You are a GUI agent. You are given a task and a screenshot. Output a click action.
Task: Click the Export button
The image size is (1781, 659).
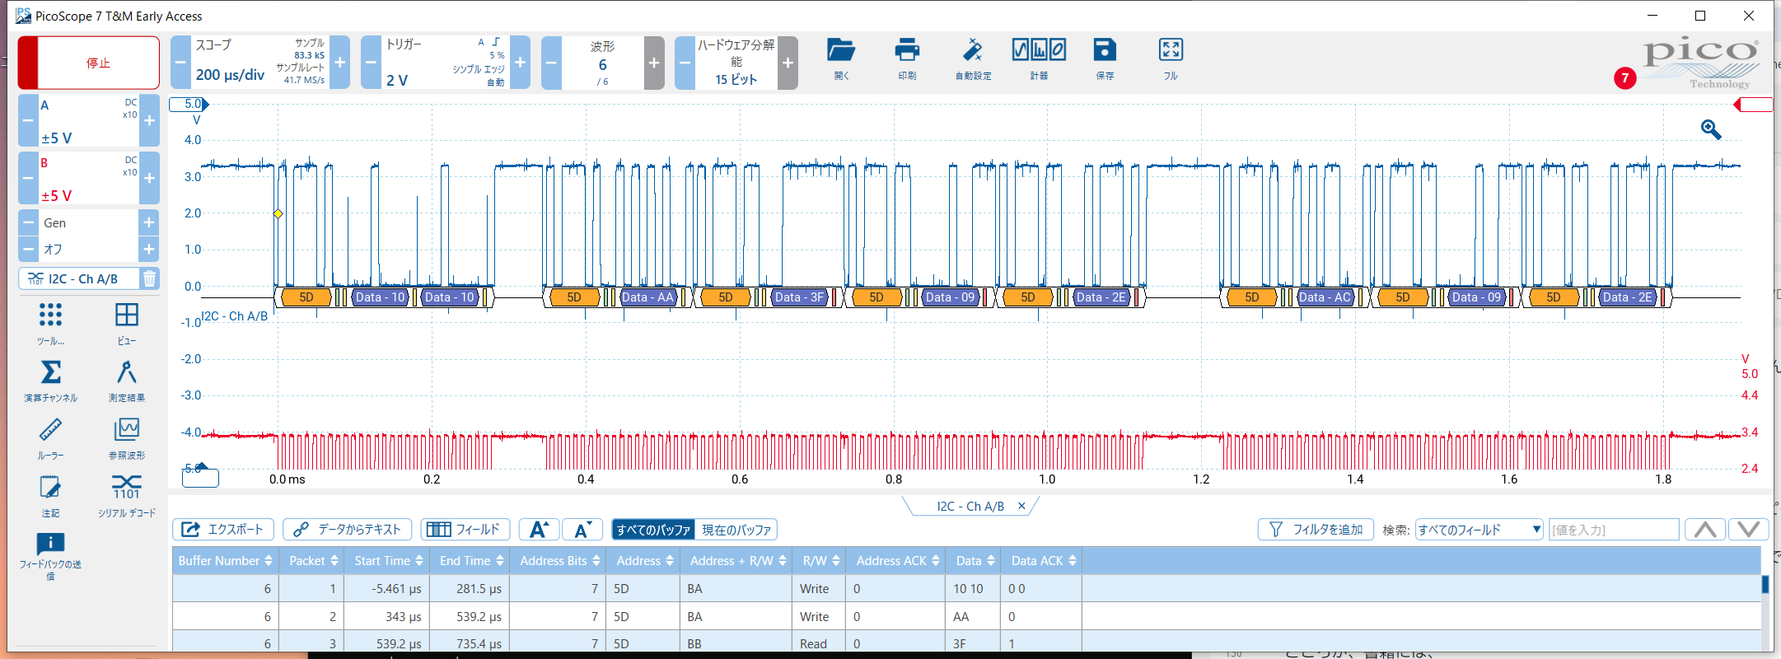[x=223, y=530]
